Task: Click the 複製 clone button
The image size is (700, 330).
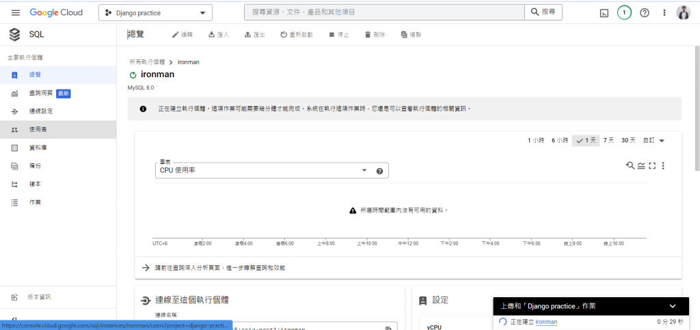Action: [411, 35]
